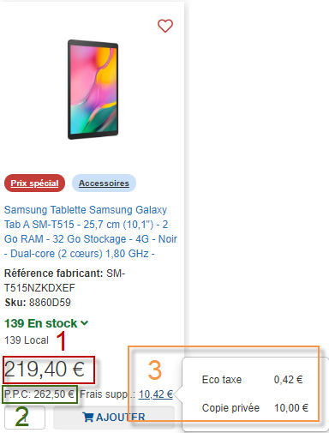Click the Sku 8860D59 text

click(38, 303)
